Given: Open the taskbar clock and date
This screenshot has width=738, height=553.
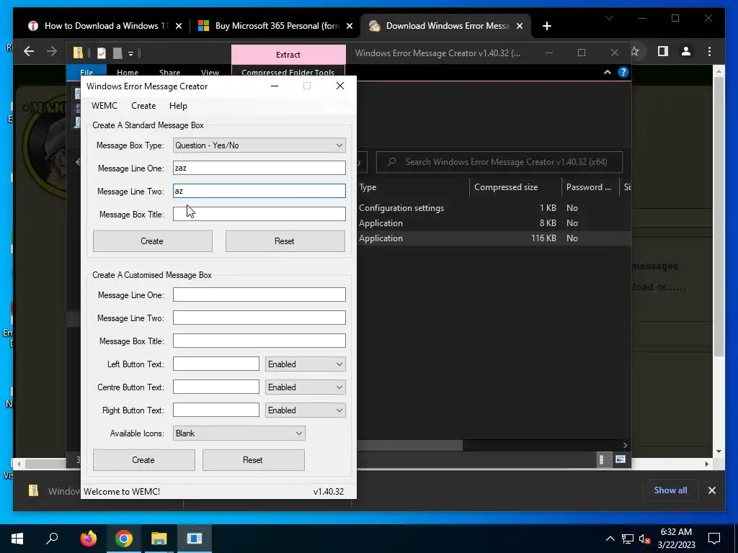Looking at the screenshot, I should pos(676,539).
